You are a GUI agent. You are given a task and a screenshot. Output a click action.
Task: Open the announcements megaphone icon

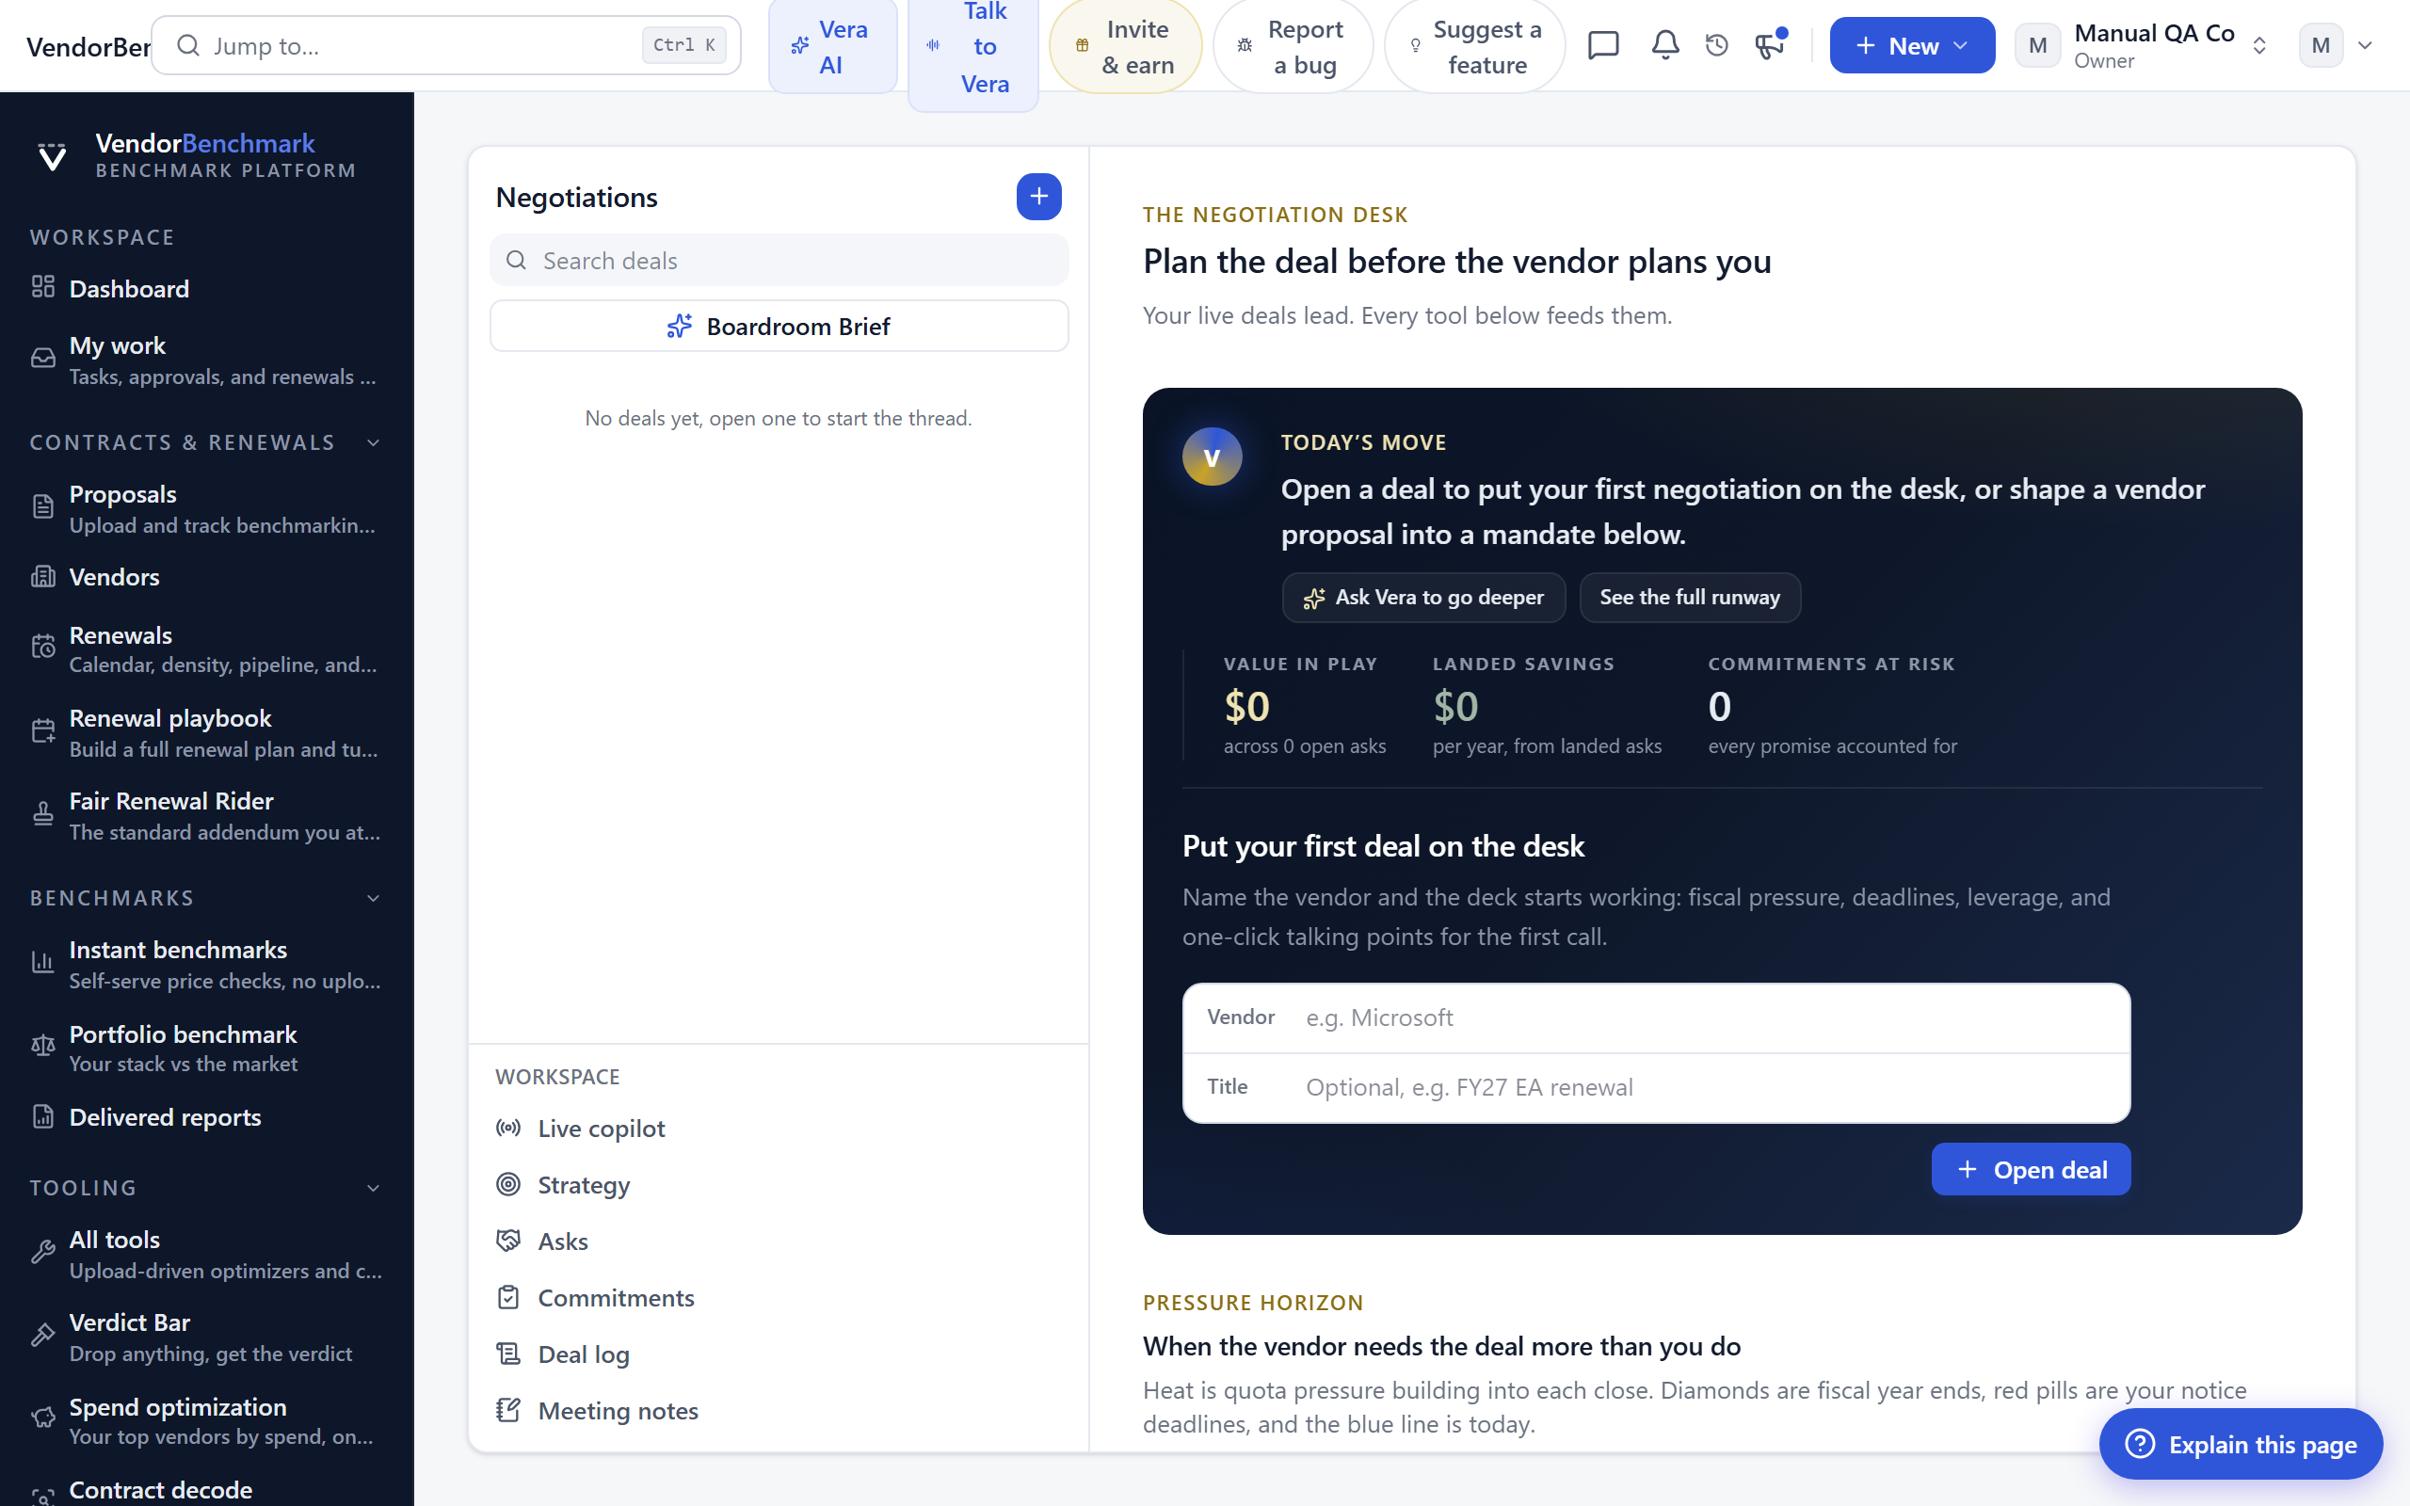click(x=1770, y=45)
